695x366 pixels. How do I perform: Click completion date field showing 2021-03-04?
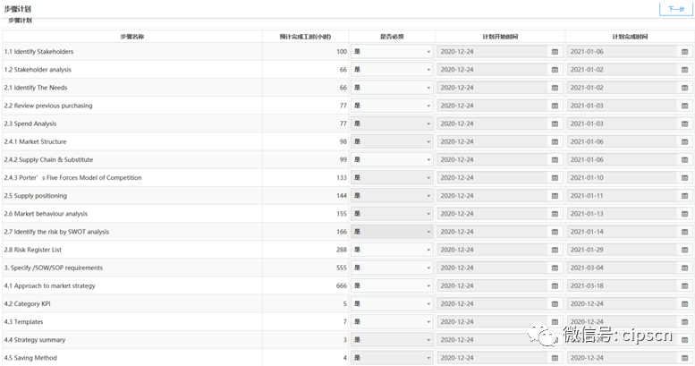click(622, 268)
